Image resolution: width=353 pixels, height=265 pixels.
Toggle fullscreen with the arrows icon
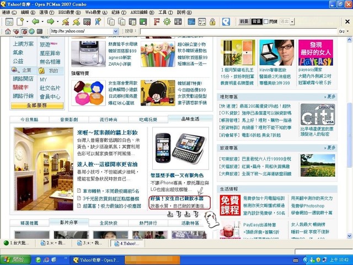click(x=178, y=22)
